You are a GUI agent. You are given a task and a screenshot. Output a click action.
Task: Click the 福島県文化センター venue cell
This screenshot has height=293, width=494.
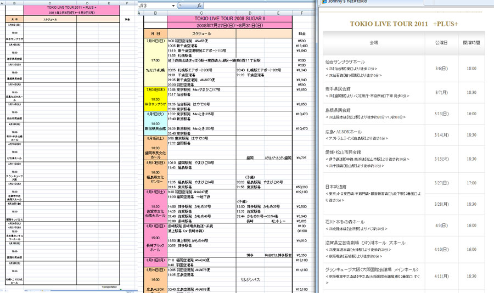(155, 179)
